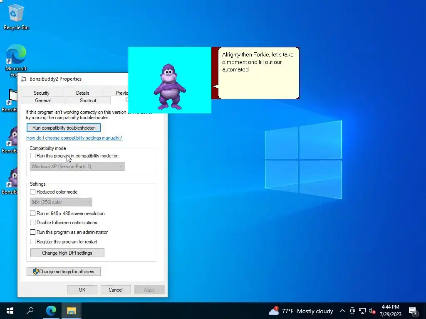The width and height of the screenshot is (426, 319).
Task: Open the Previous Versions tab
Action: [116, 93]
